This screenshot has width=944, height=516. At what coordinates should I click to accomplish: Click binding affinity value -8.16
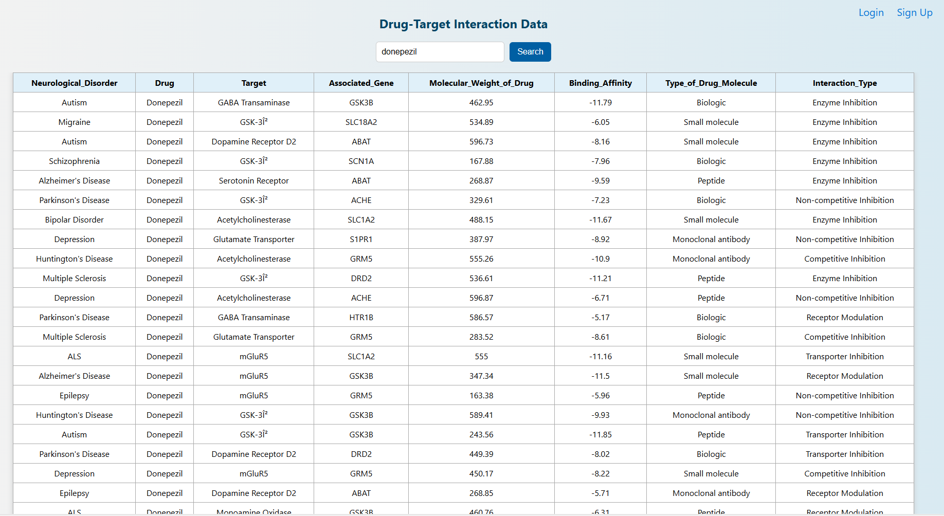coord(601,141)
